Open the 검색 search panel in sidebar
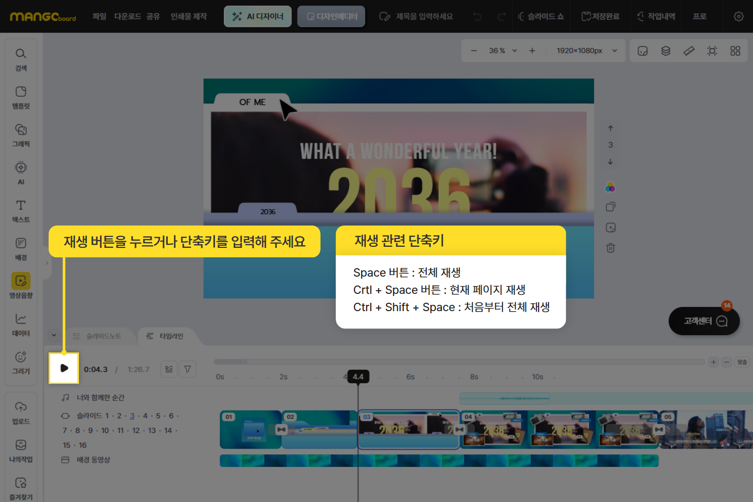The height and width of the screenshot is (502, 753). (21, 60)
